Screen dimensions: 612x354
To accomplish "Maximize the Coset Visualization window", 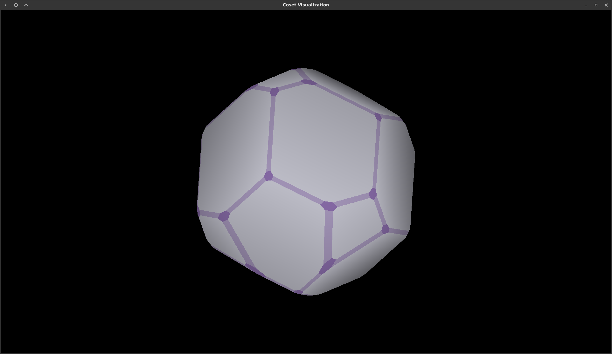I will [596, 5].
